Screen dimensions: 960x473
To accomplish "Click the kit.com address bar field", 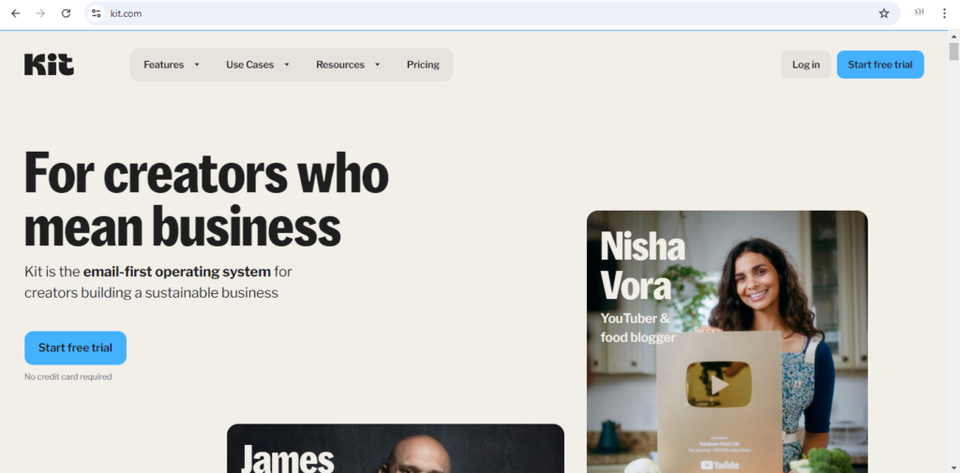I will point(489,13).
